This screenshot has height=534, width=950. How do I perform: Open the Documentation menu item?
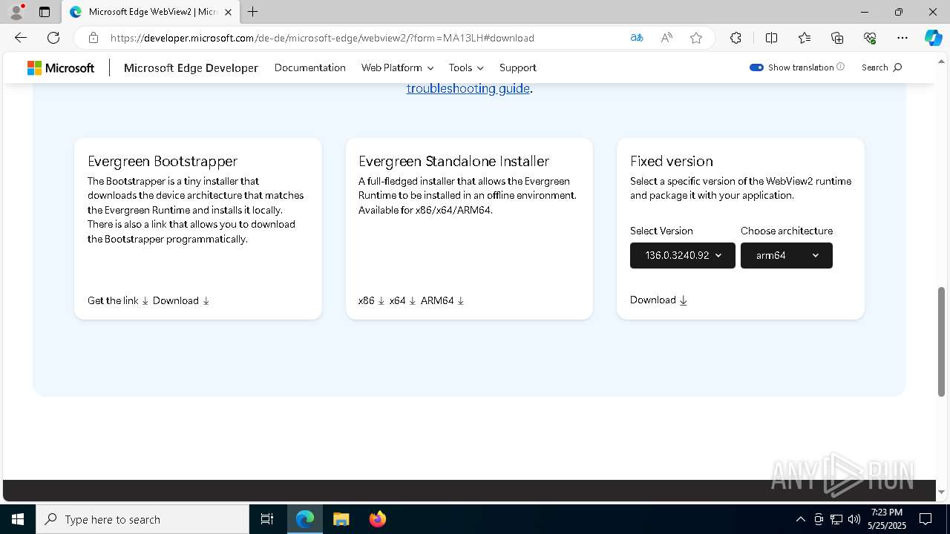coord(310,67)
